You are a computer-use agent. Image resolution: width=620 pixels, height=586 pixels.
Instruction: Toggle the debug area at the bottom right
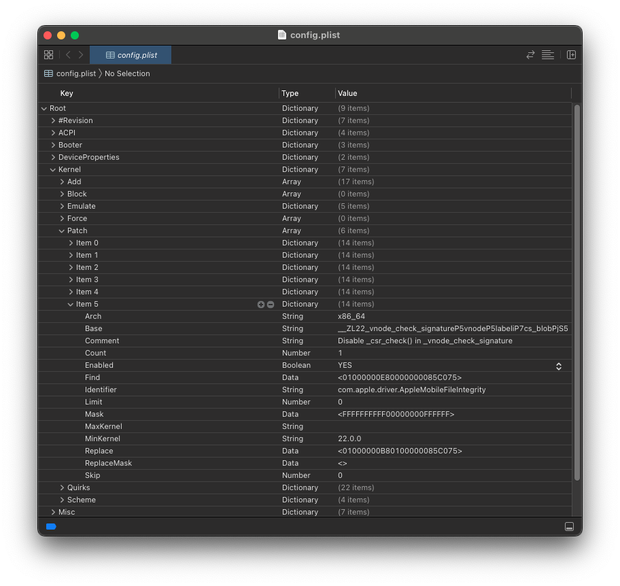click(569, 527)
